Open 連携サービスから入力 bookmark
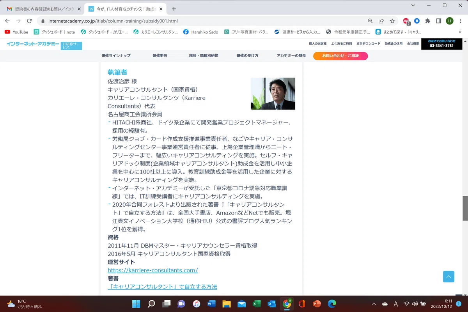Image resolution: width=468 pixels, height=312 pixels. point(297,32)
